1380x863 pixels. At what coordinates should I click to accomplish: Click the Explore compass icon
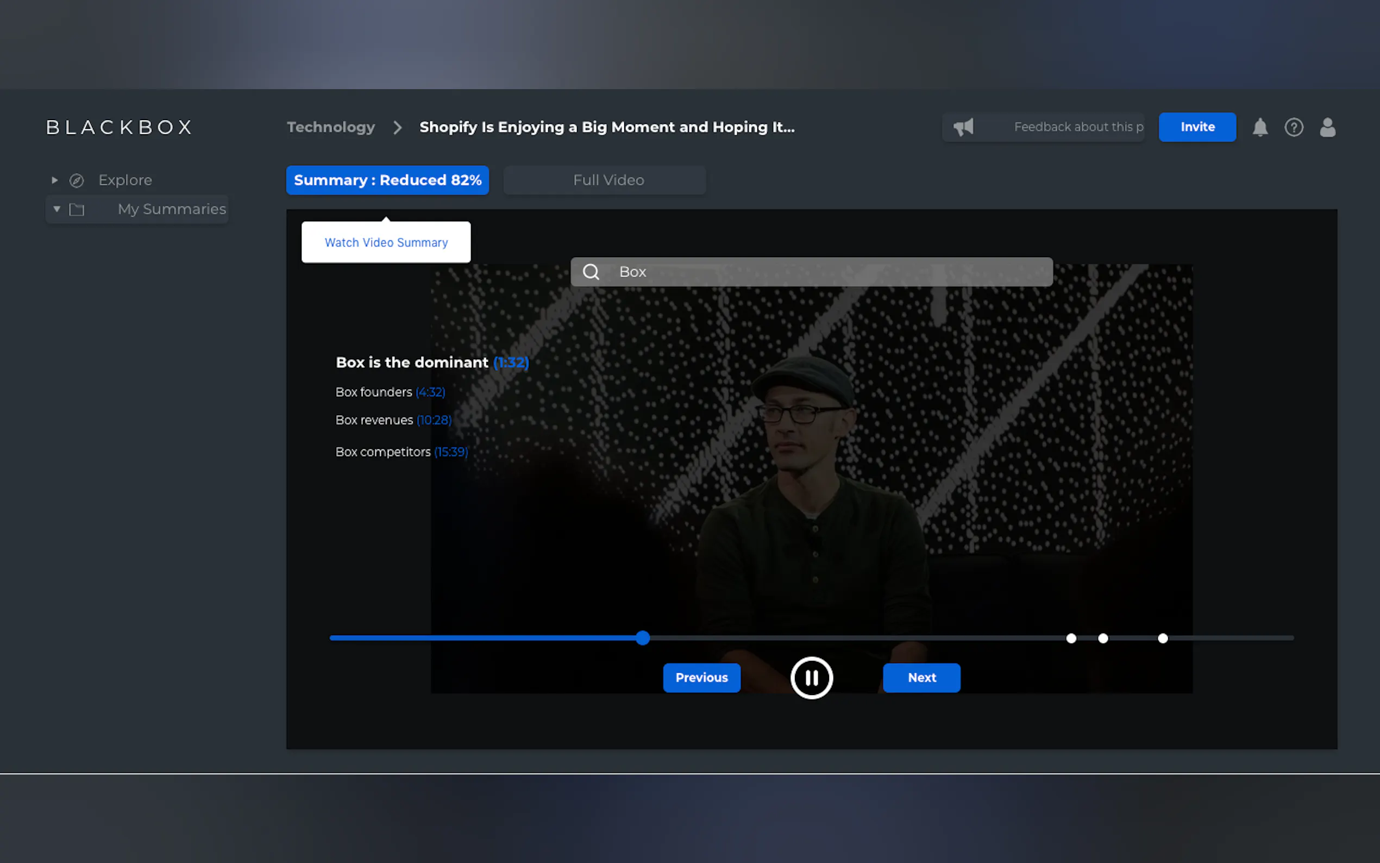point(77,180)
